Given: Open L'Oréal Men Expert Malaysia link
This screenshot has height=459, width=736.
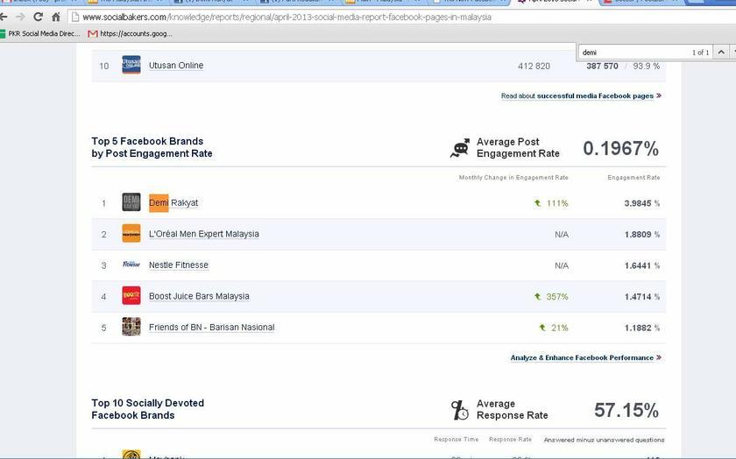Looking at the screenshot, I should coord(203,234).
